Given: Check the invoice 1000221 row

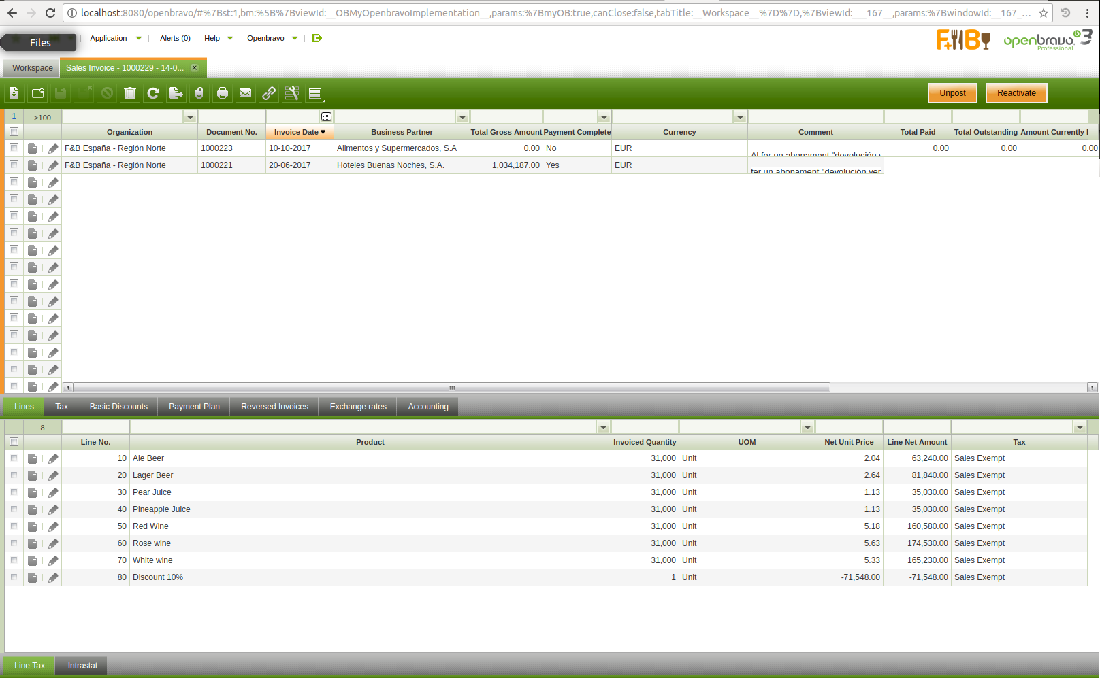Looking at the screenshot, I should point(14,165).
